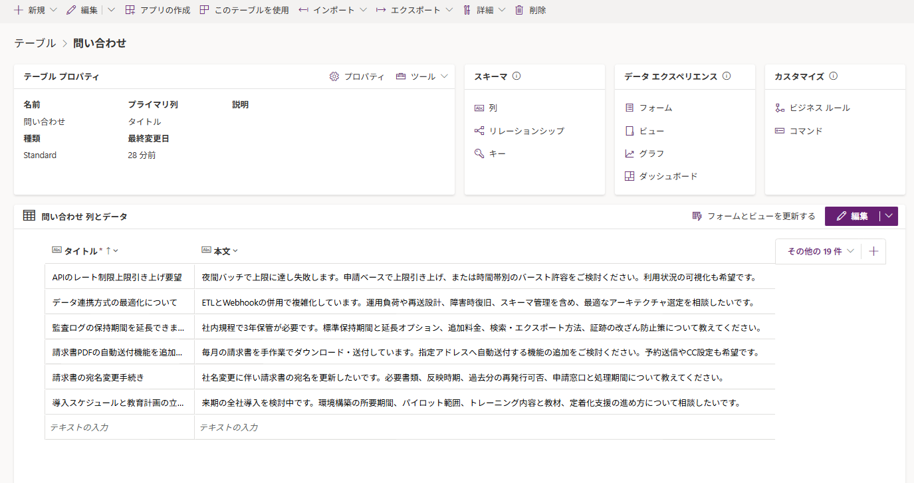Open Commands in Customize card

[x=806, y=131]
